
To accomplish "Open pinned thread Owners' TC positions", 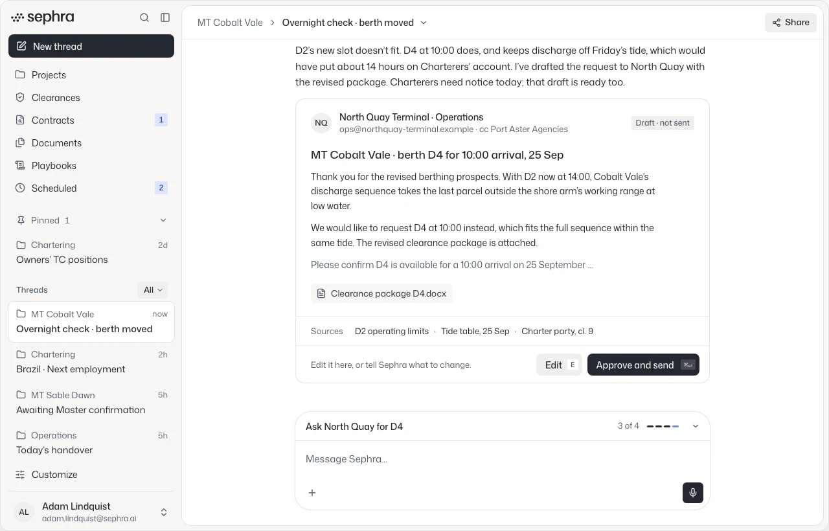I will point(91,253).
